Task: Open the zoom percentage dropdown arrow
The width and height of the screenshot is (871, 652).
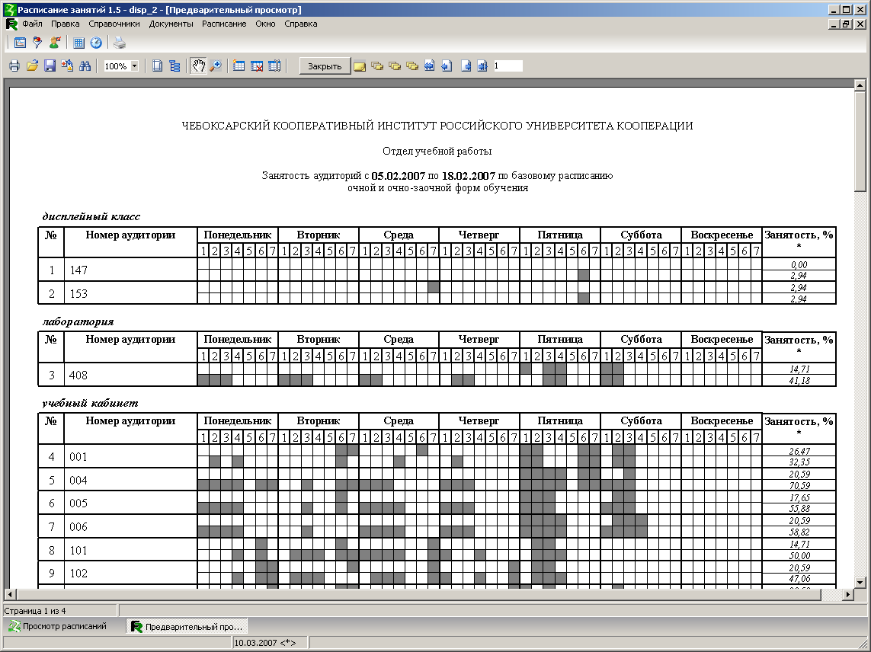Action: [134, 66]
